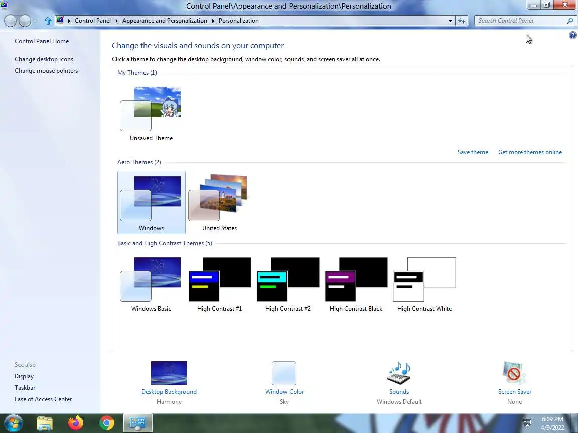Click the Back navigation button

pos(11,21)
